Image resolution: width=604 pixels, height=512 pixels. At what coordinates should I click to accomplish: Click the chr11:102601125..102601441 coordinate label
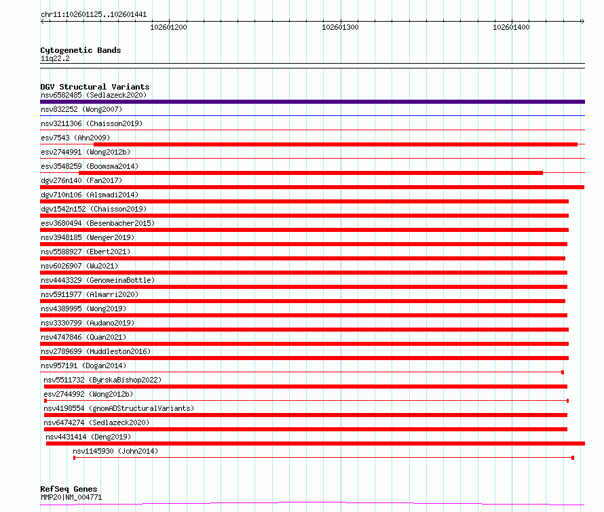click(x=94, y=15)
